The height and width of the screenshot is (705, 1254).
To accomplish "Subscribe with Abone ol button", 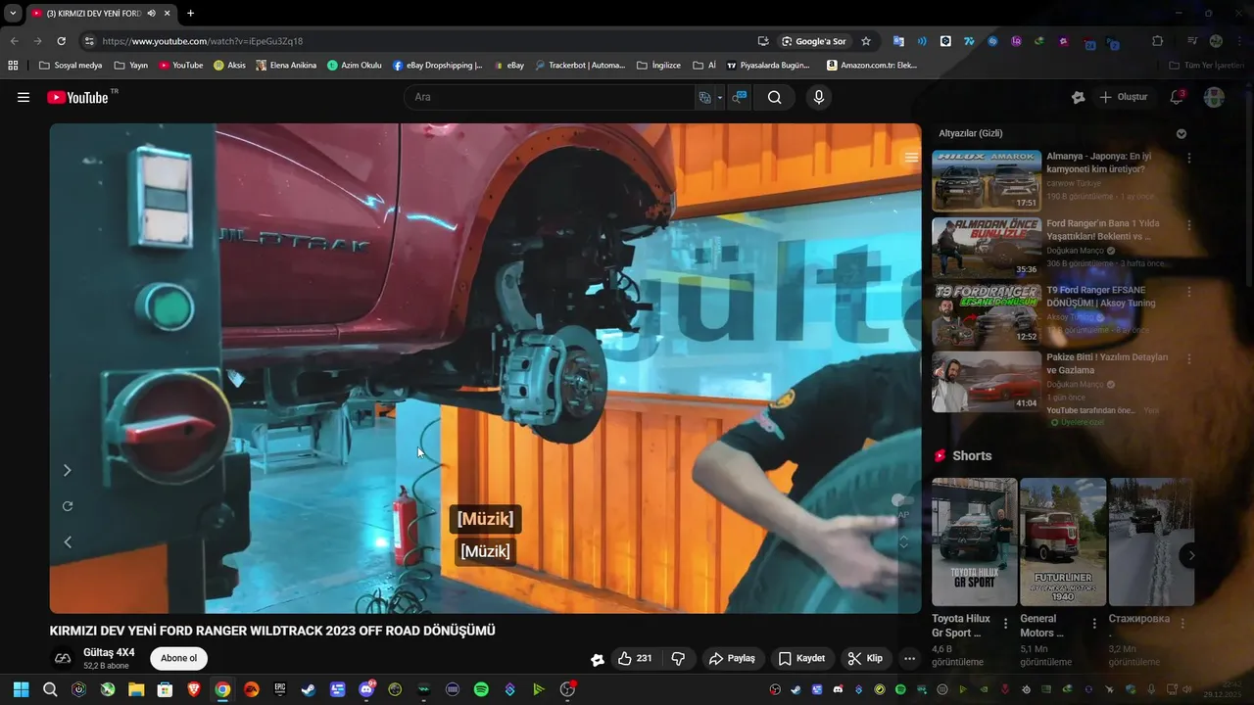I will click(x=178, y=658).
